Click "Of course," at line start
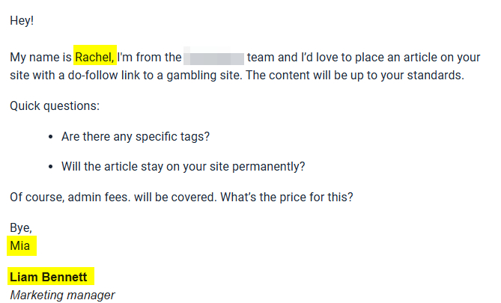 35,197
